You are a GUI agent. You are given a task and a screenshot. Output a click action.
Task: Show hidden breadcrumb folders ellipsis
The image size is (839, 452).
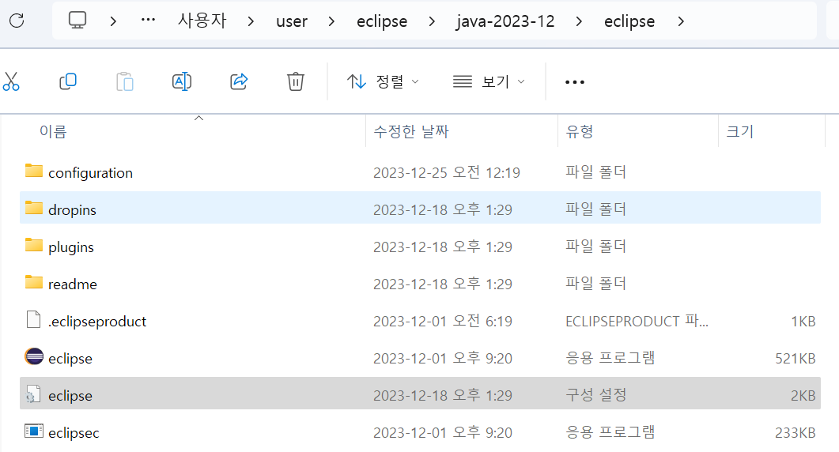[148, 21]
